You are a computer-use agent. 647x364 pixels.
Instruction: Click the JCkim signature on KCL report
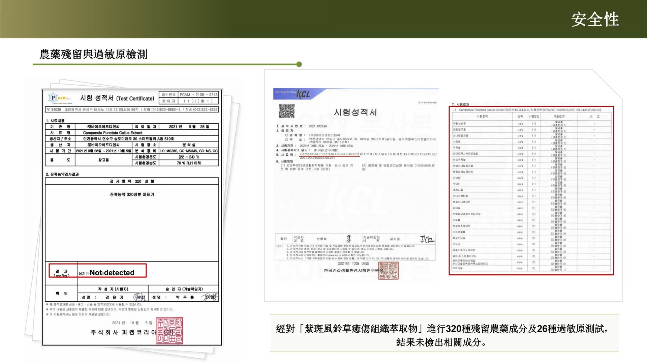427,239
